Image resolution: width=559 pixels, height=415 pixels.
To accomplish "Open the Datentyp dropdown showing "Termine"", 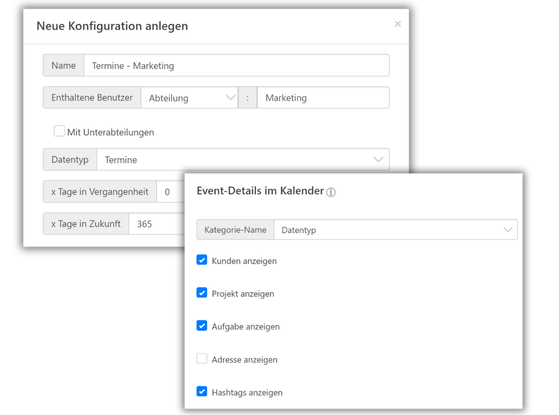I will pos(243,159).
